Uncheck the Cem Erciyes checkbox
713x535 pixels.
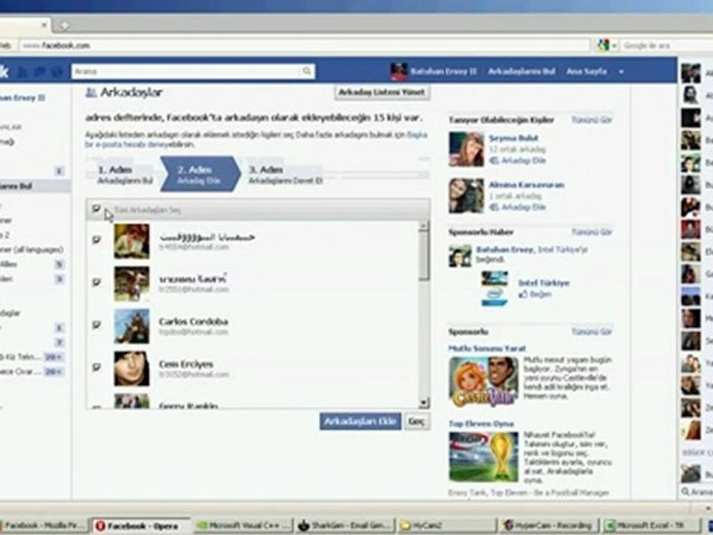(x=97, y=366)
